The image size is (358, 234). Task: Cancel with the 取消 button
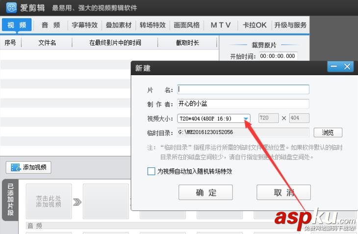pos(283,192)
